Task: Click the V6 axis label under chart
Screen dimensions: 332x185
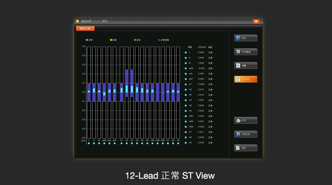Action: coord(147,141)
